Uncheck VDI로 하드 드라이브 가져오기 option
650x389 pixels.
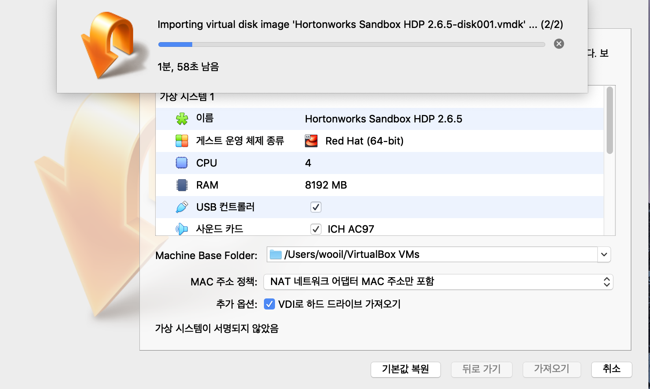pyautogui.click(x=269, y=304)
